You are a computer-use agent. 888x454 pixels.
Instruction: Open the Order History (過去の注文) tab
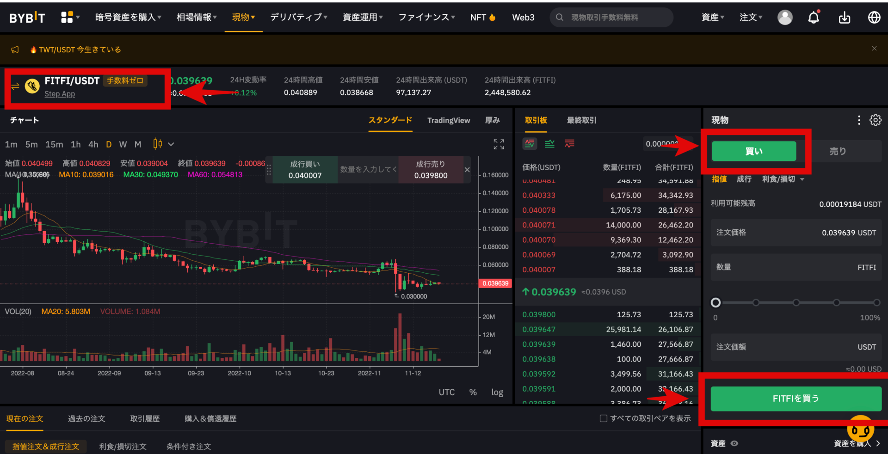[86, 418]
